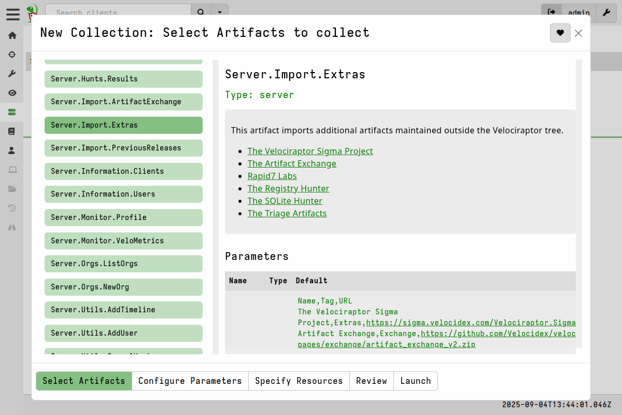622x415 pixels.
Task: Select Server.Monitor.VeloMetrics from the list
Action: point(123,241)
